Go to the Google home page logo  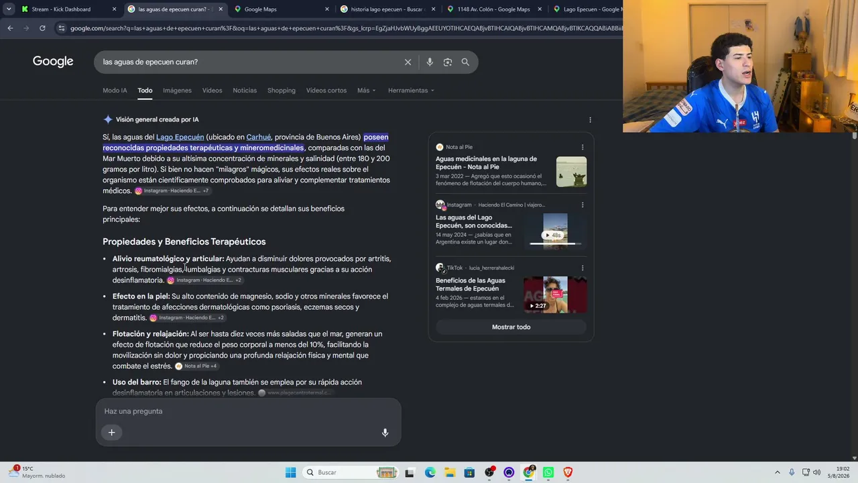tap(53, 62)
